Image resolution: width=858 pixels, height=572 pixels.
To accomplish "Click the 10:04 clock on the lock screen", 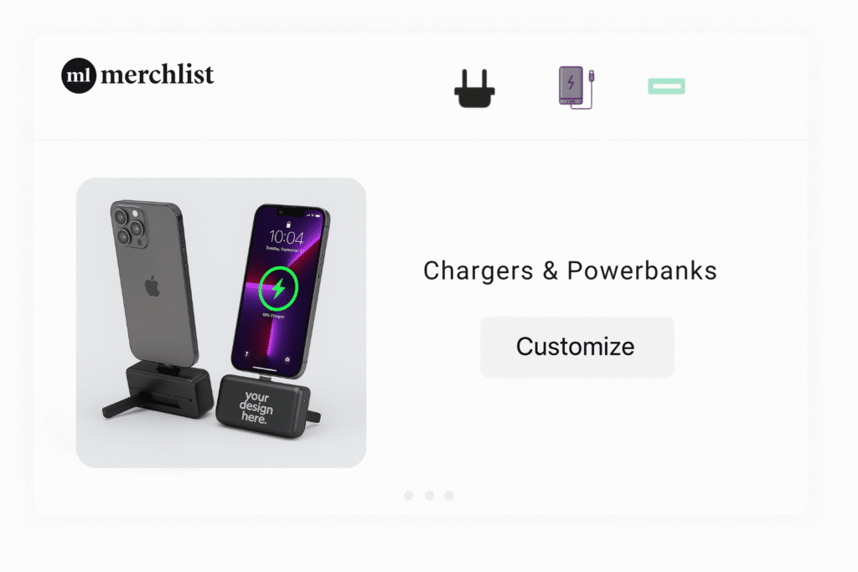I will 287,237.
